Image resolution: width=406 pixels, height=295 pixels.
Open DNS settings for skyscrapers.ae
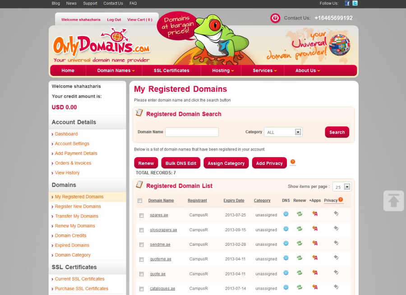click(x=286, y=229)
